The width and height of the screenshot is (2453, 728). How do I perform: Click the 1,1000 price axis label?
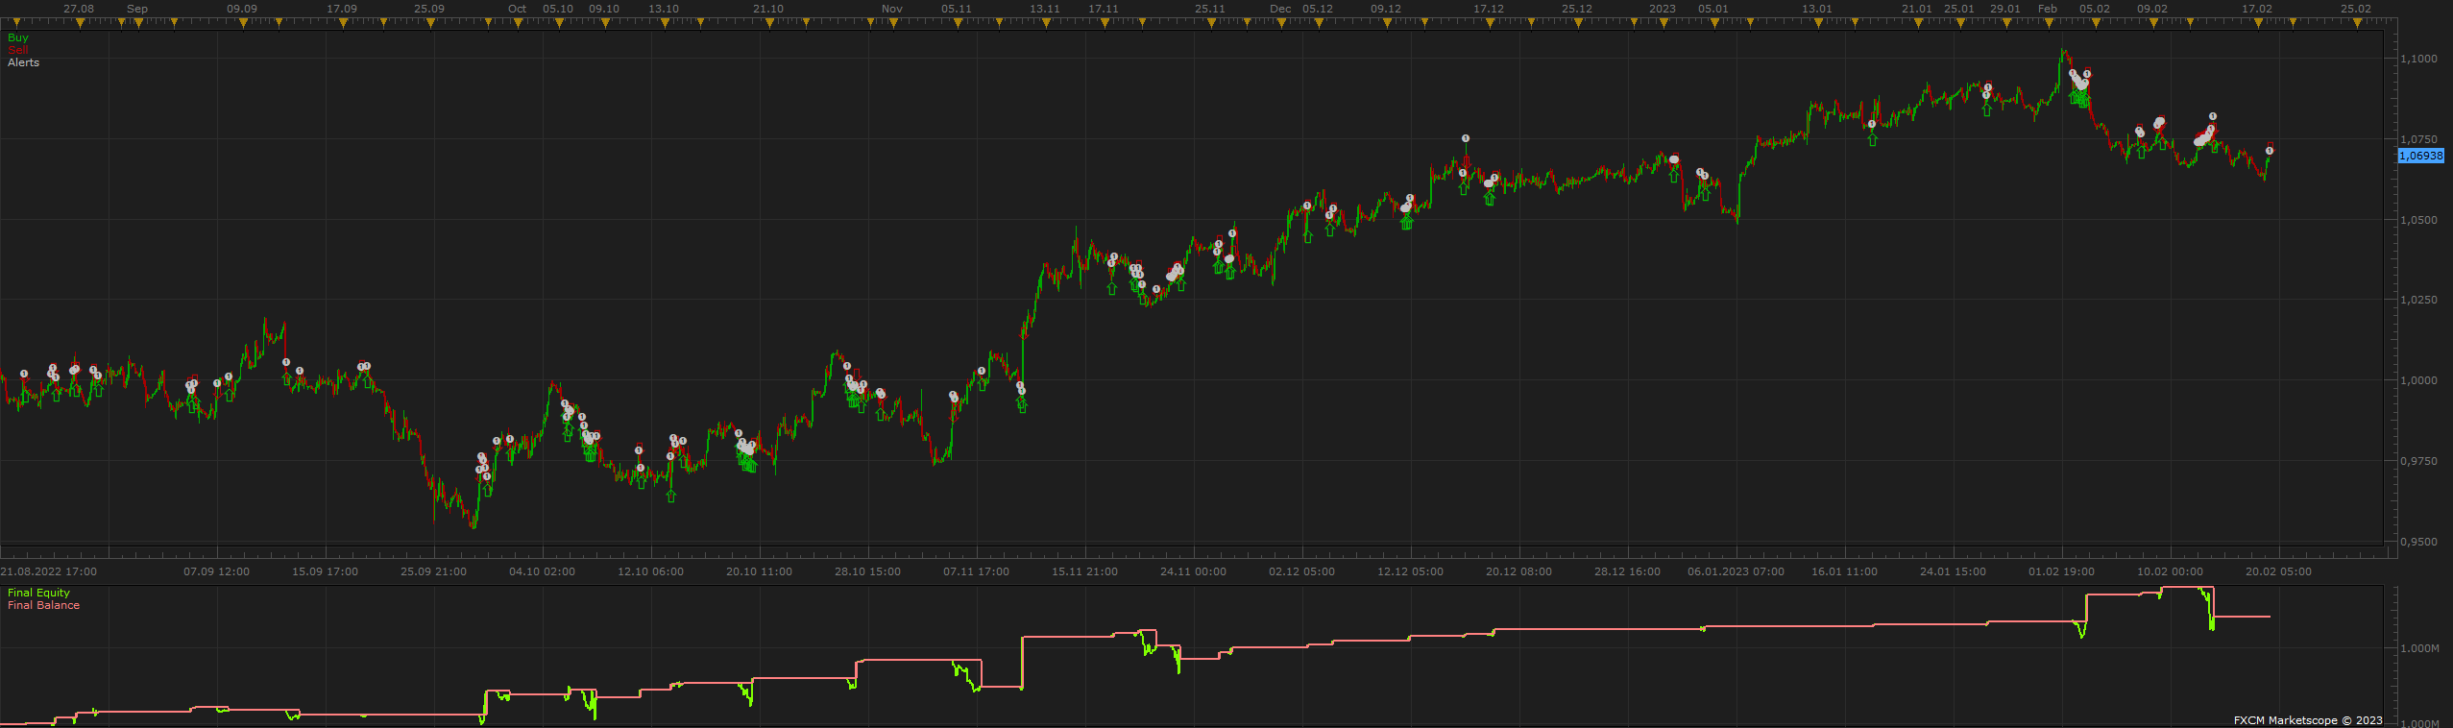pyautogui.click(x=2418, y=59)
